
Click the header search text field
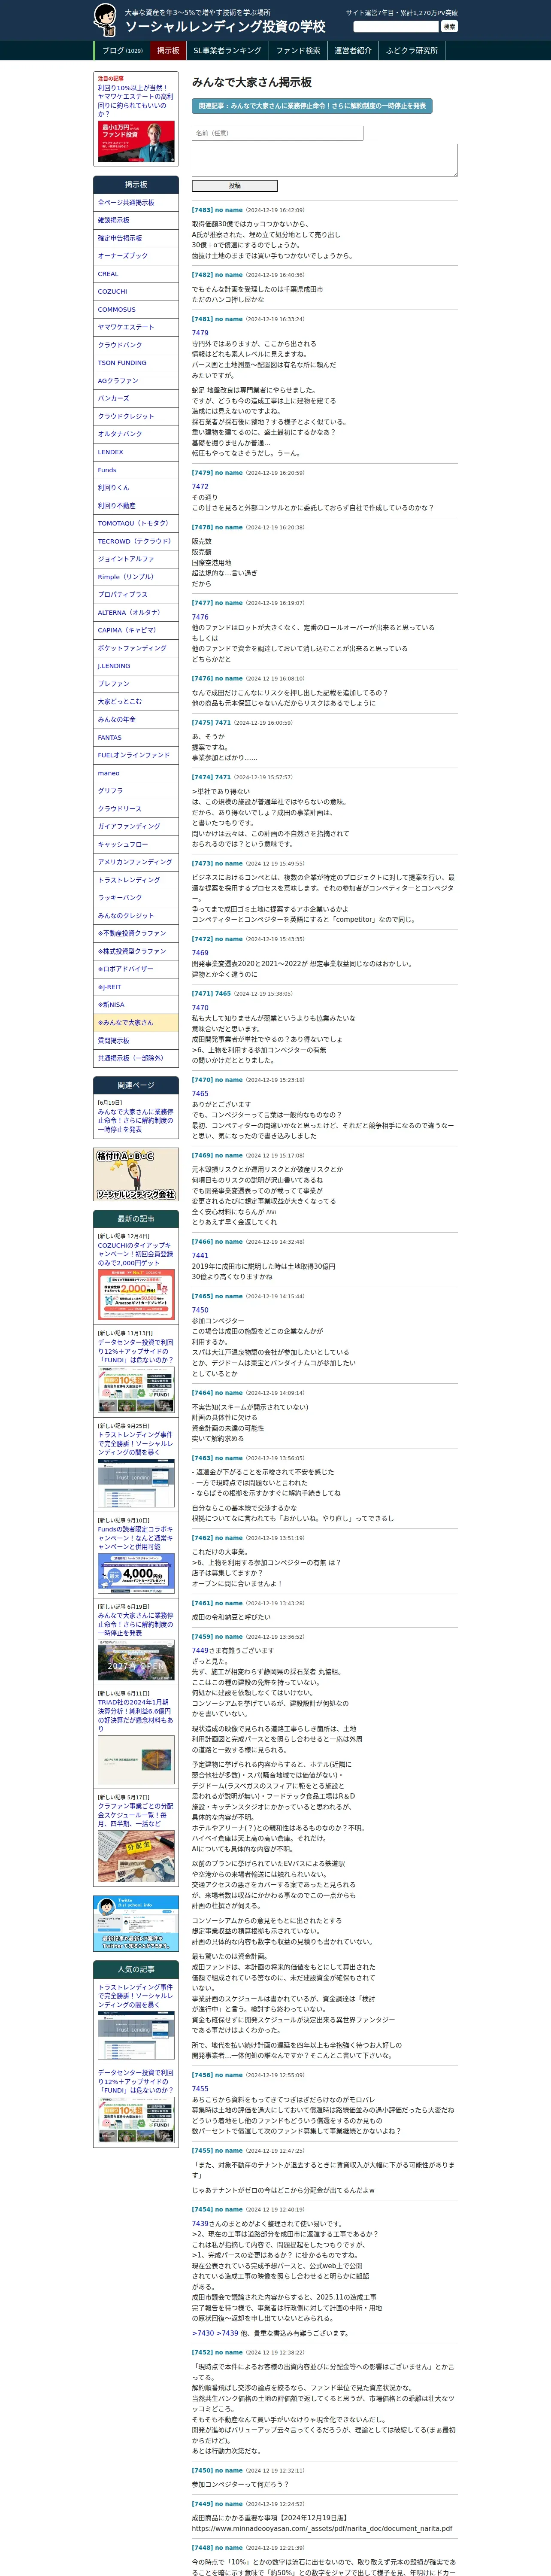point(396,27)
